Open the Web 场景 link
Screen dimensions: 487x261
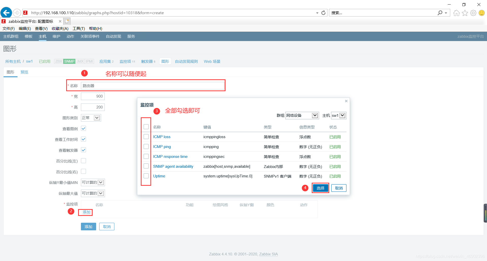coord(212,62)
